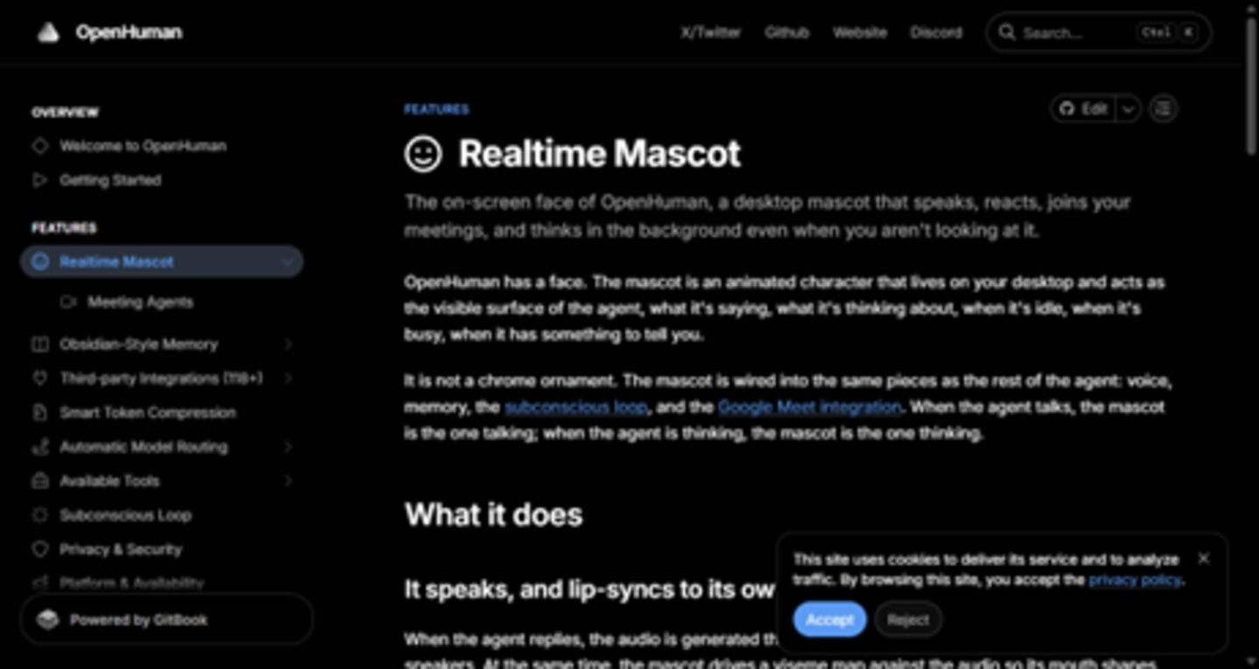Viewport: 1259px width, 669px height.
Task: Open the X/Twitter header link
Action: pos(710,32)
